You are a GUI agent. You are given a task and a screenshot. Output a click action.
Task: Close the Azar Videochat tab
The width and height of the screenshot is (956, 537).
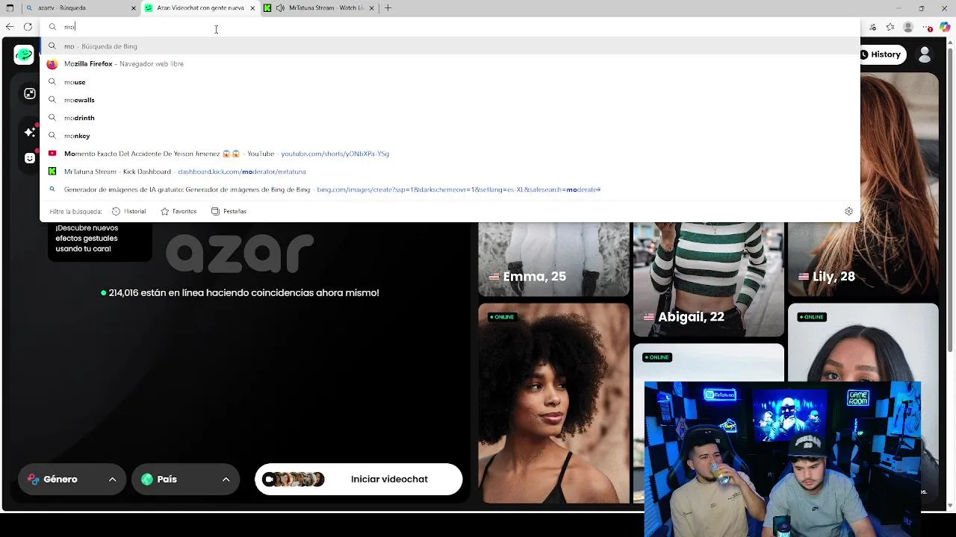point(253,8)
